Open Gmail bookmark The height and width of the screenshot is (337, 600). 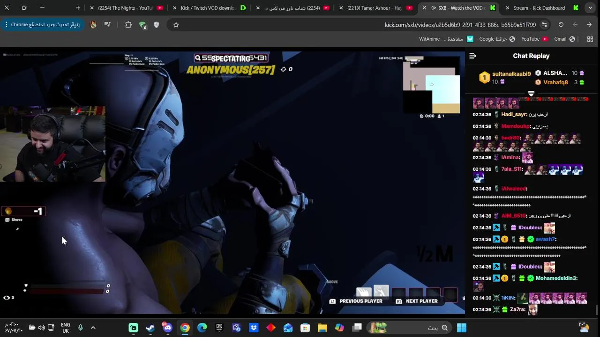pos(564,39)
